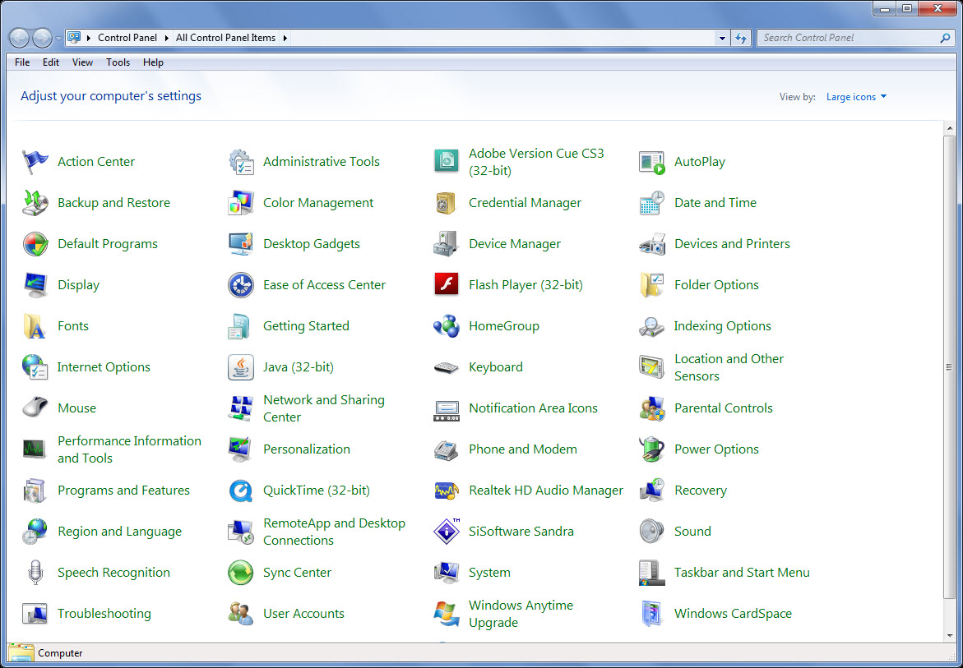The height and width of the screenshot is (668, 963).
Task: Open the Recovery link
Action: (x=700, y=491)
